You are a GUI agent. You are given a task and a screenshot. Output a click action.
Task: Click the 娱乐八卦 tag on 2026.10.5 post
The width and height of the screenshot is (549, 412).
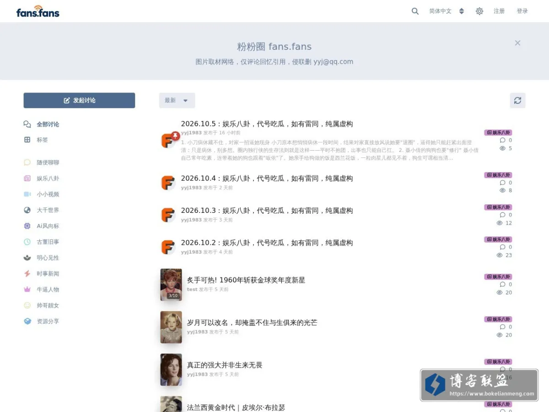[498, 133]
